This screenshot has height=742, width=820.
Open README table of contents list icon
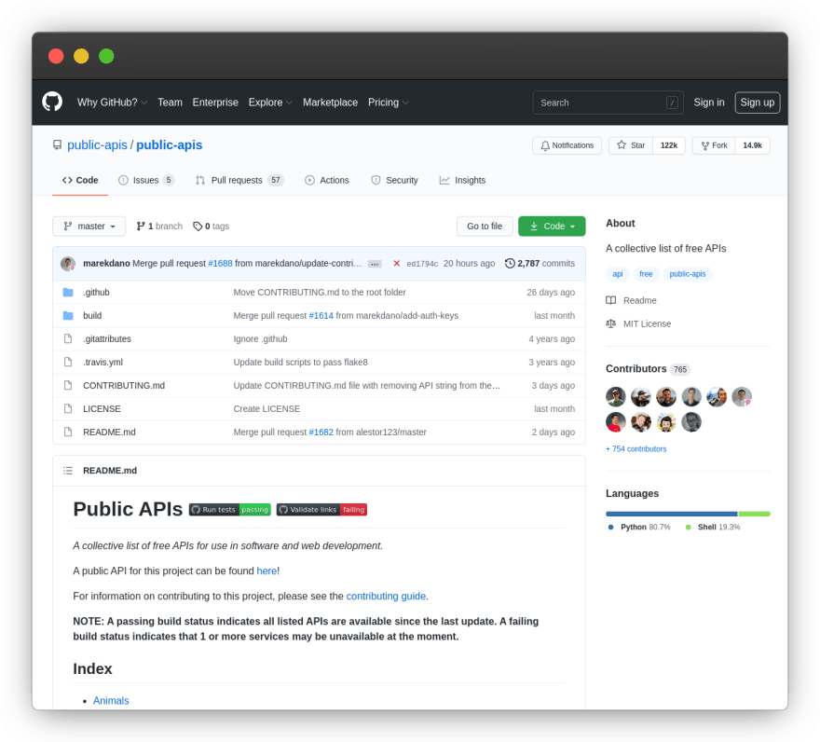pyautogui.click(x=68, y=471)
